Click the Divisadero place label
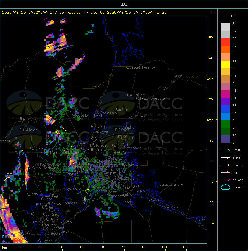 tap(132, 148)
